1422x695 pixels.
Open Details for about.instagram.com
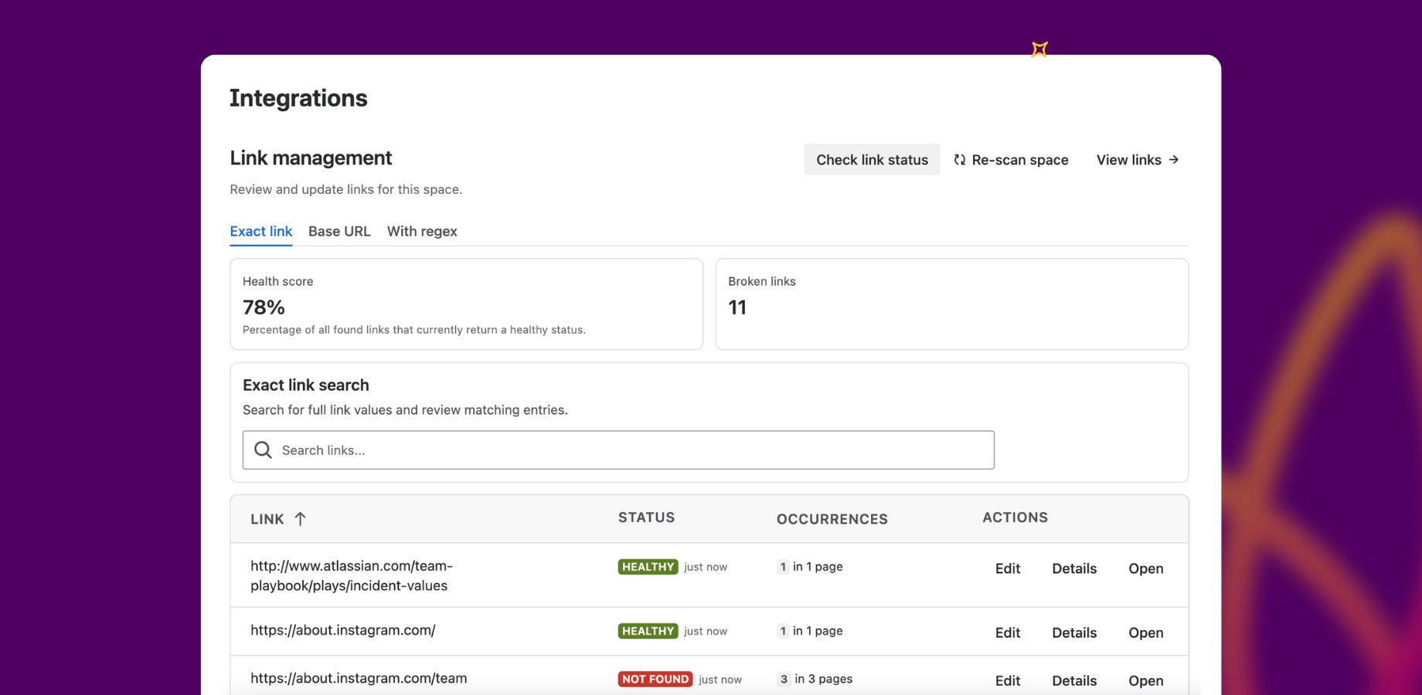(1074, 632)
